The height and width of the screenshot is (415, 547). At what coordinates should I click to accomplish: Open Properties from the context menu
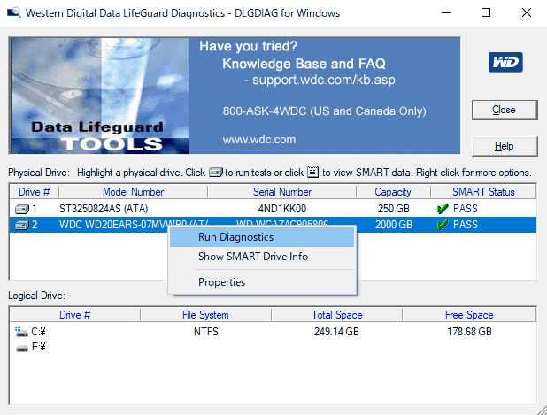tap(262, 282)
